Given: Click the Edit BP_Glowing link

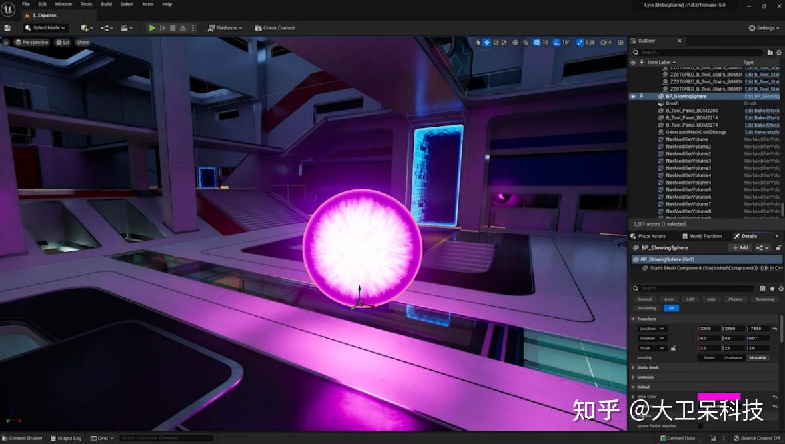Looking at the screenshot, I should click(762, 96).
